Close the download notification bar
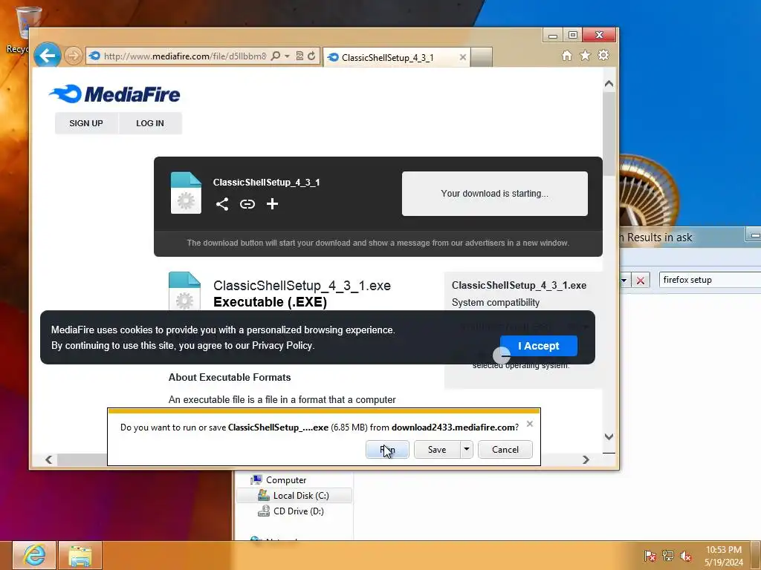 tap(529, 424)
